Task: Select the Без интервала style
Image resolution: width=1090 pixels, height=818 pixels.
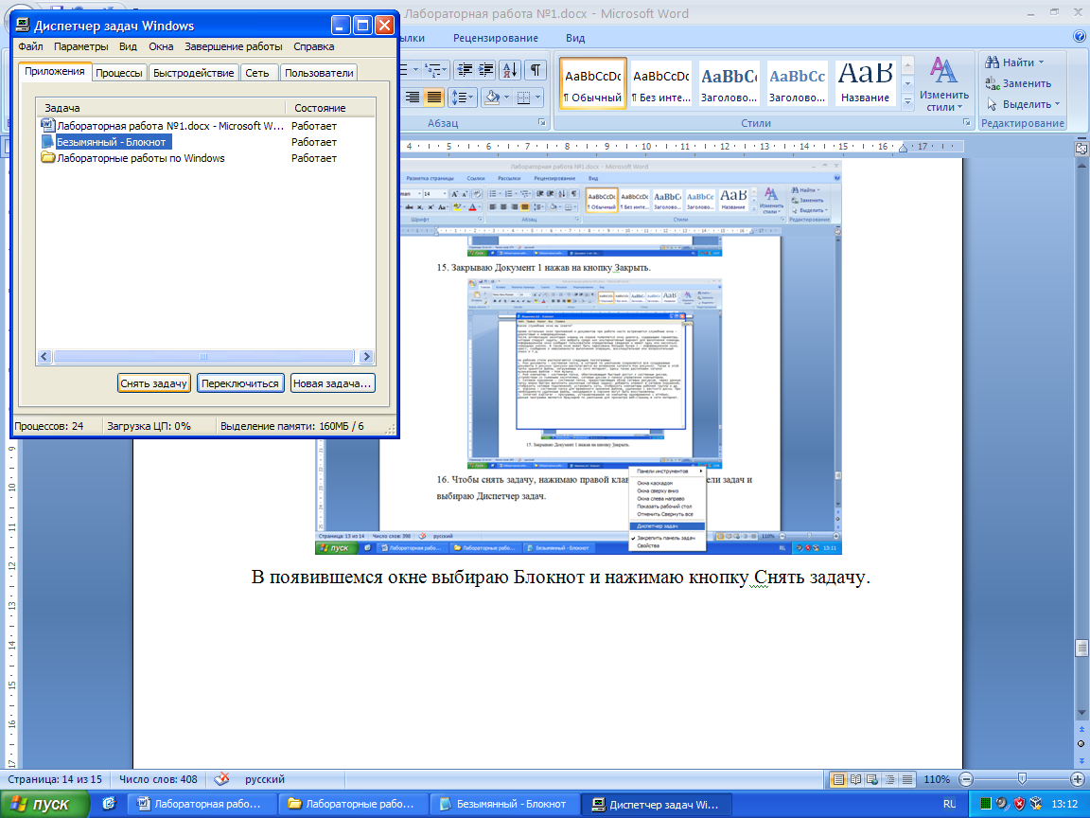Action: click(661, 83)
